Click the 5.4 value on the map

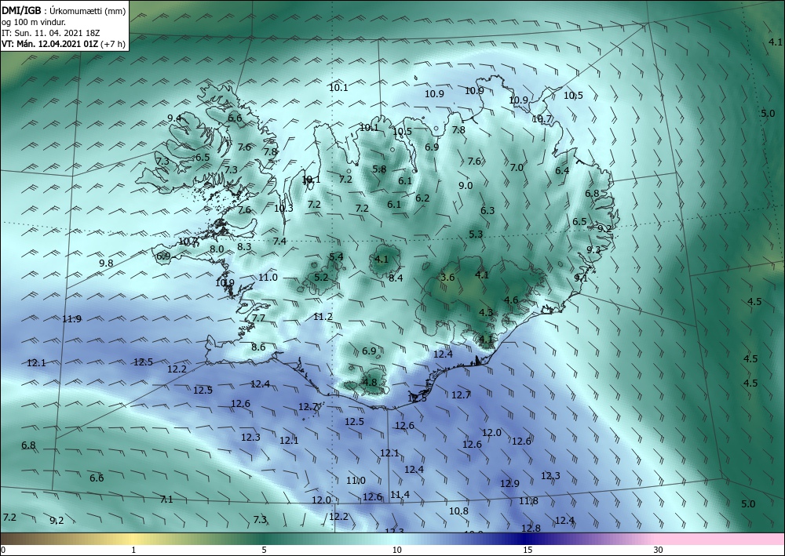click(336, 257)
